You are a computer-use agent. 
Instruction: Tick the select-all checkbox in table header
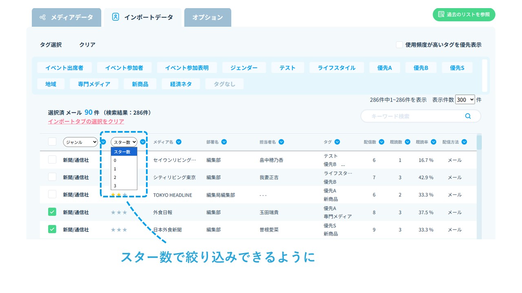pyautogui.click(x=52, y=142)
